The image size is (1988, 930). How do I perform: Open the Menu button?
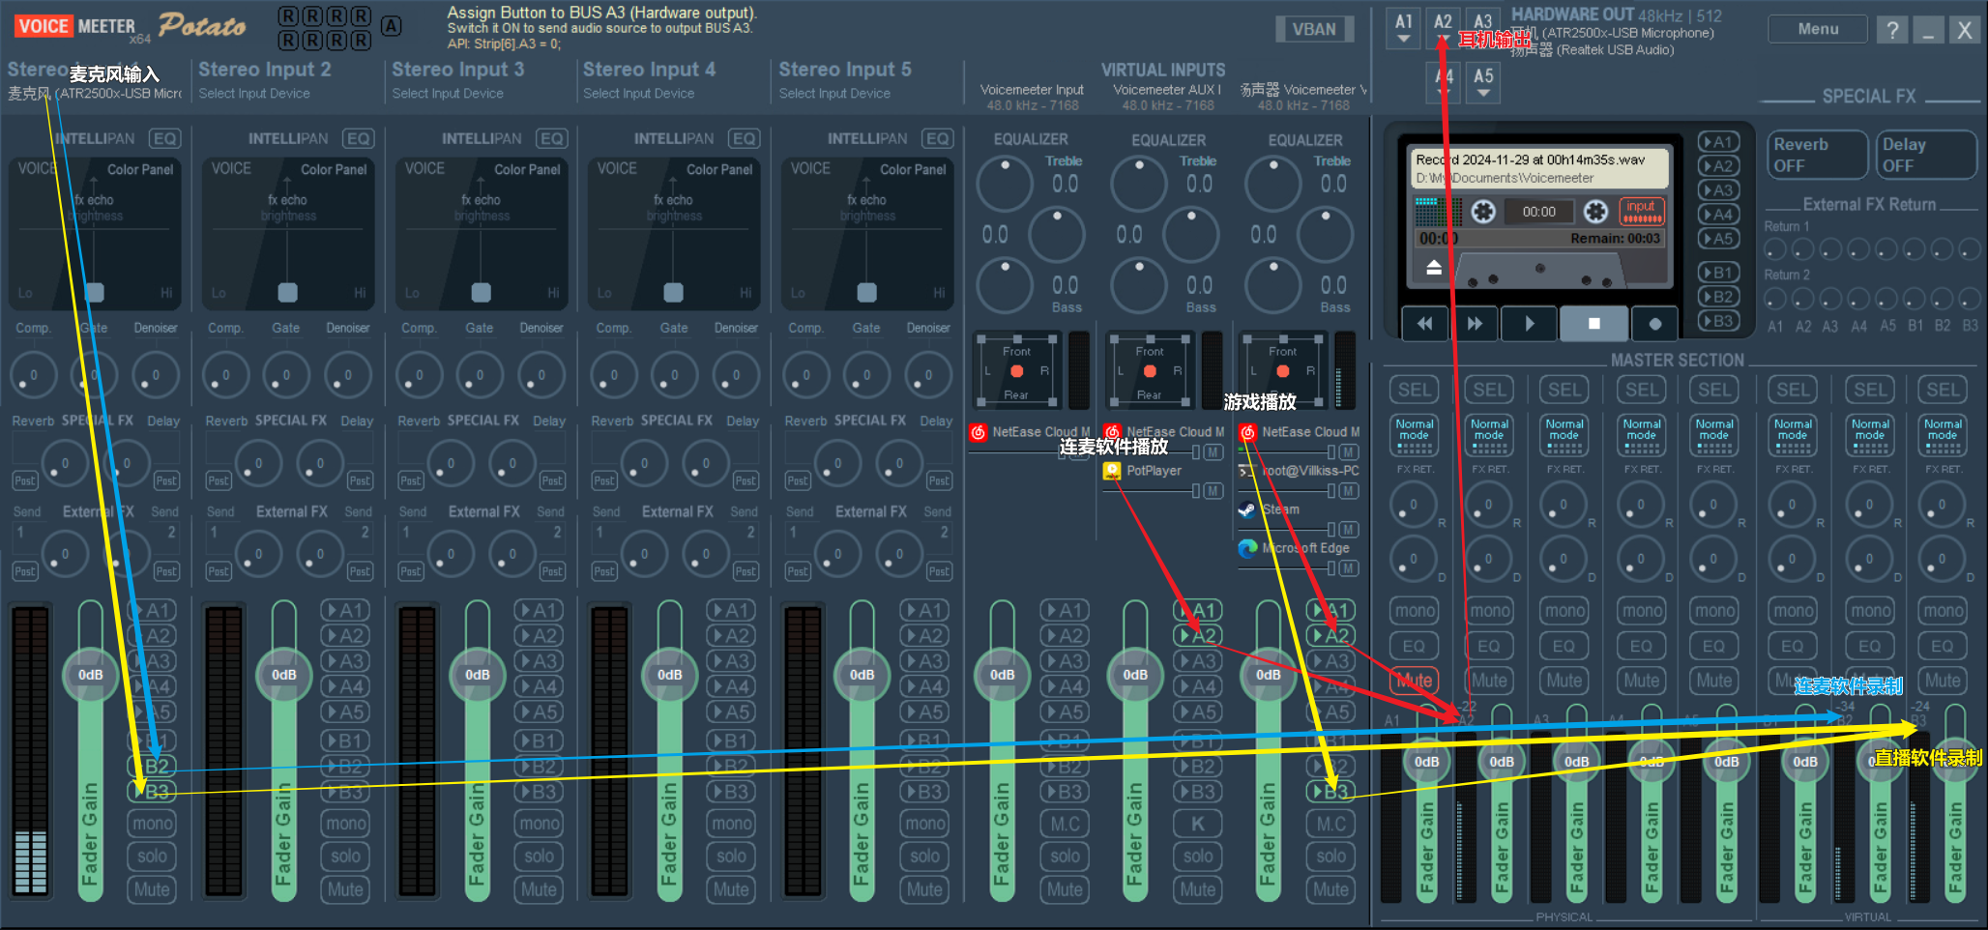point(1818,29)
